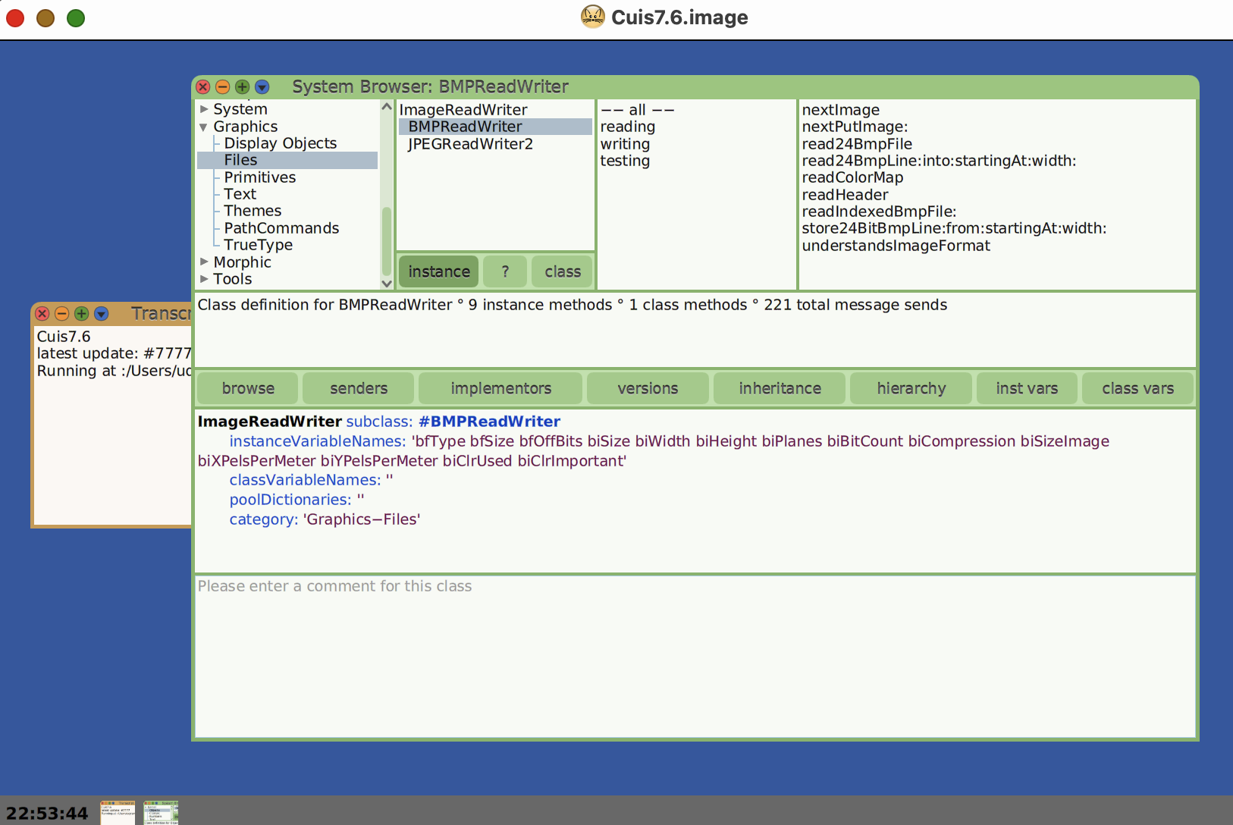Select the TrueType subcategory
This screenshot has height=825, width=1233.
tap(258, 245)
